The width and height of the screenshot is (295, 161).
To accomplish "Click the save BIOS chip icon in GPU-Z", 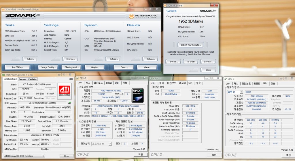I will coord(69,103).
